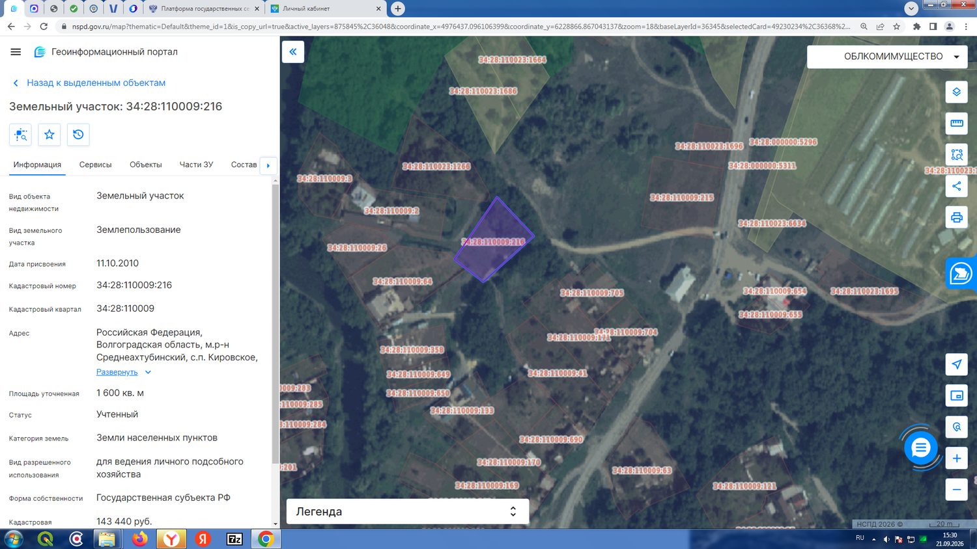Select the ruler measurement tool

point(956,123)
